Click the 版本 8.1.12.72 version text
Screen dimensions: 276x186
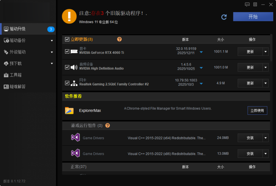pyautogui.click(x=14, y=181)
